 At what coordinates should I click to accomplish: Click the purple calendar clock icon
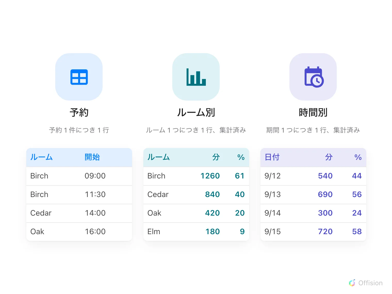pos(314,77)
